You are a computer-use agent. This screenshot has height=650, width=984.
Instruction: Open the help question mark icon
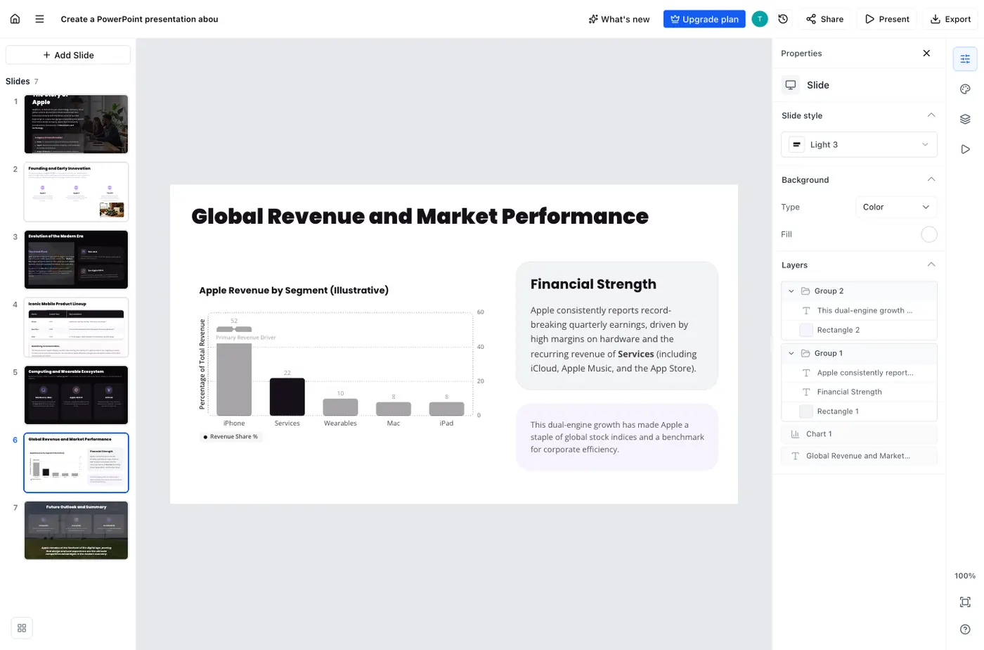click(965, 630)
